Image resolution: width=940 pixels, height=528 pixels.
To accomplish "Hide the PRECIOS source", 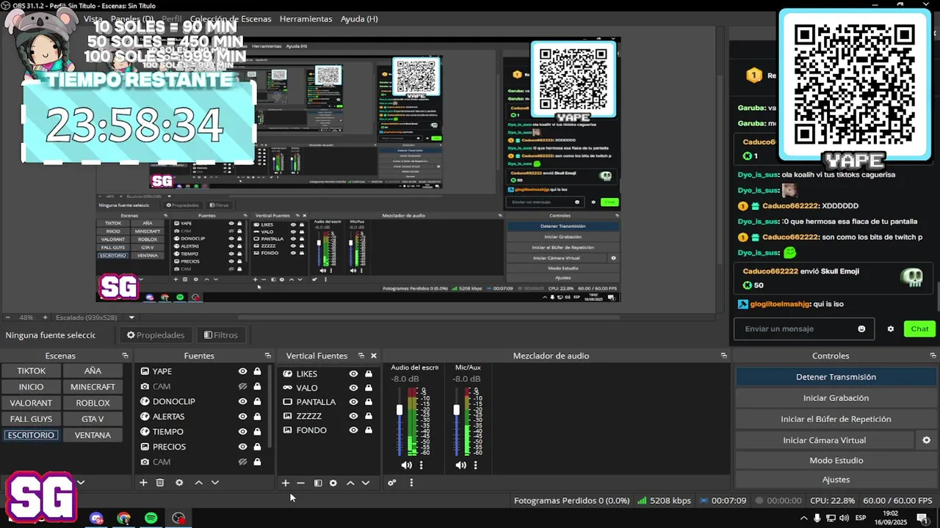I will click(242, 447).
